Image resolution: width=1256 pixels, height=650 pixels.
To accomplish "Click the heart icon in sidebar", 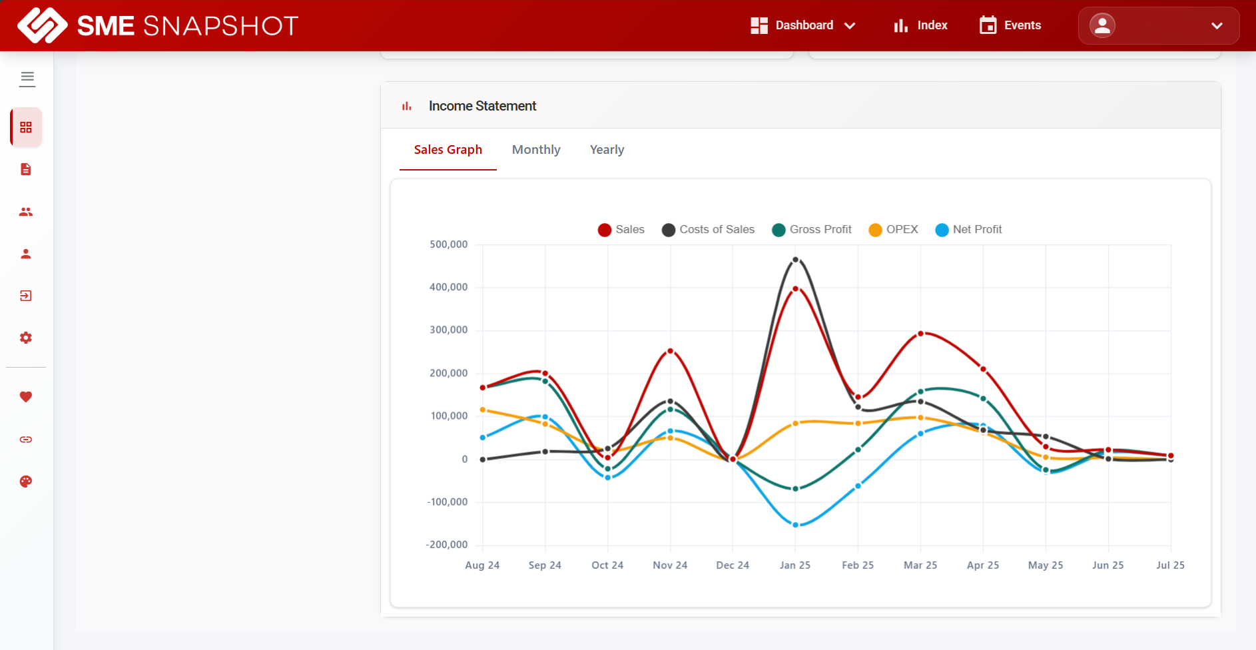I will pos(26,397).
